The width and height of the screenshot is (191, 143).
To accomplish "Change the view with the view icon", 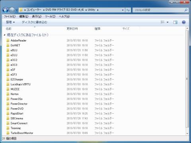I will point(162,22).
